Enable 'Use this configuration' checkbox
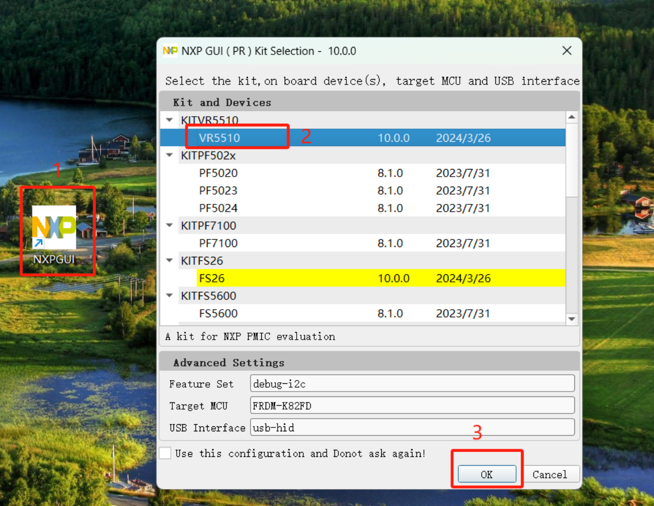654x506 pixels. click(165, 453)
